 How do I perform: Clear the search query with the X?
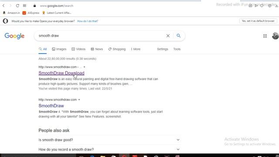(168, 36)
